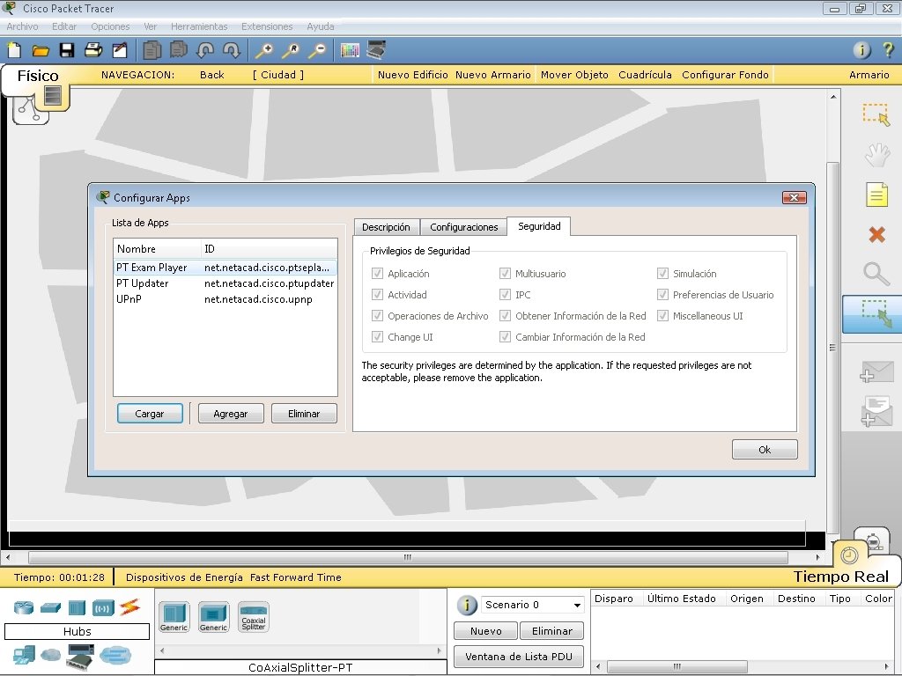Open the Drawing Palette icon

click(350, 50)
